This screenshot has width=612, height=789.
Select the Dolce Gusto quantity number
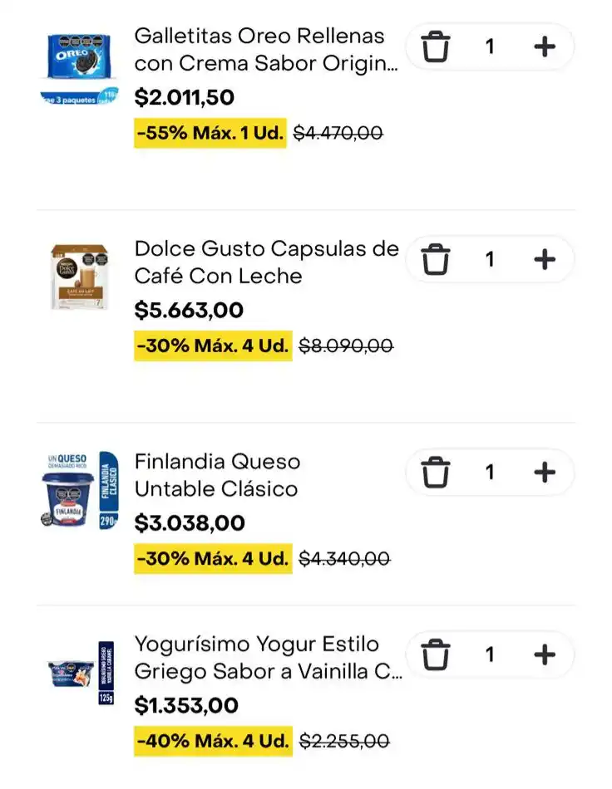[490, 260]
